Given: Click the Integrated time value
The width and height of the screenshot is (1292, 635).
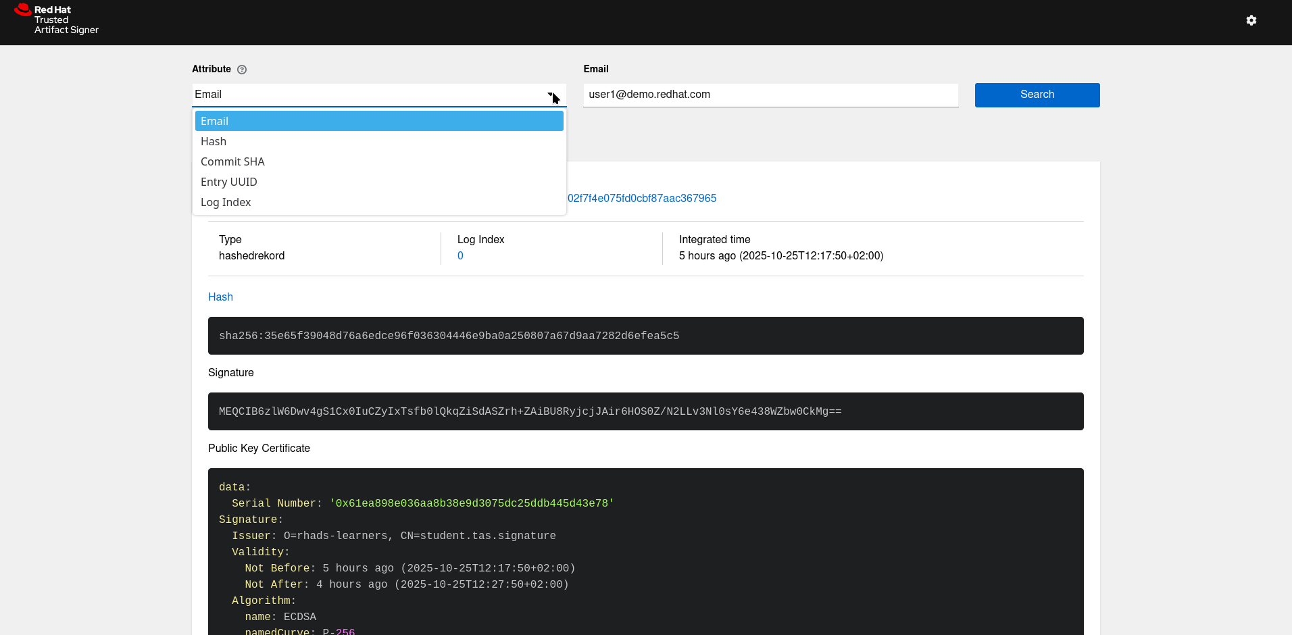Looking at the screenshot, I should (x=780, y=256).
